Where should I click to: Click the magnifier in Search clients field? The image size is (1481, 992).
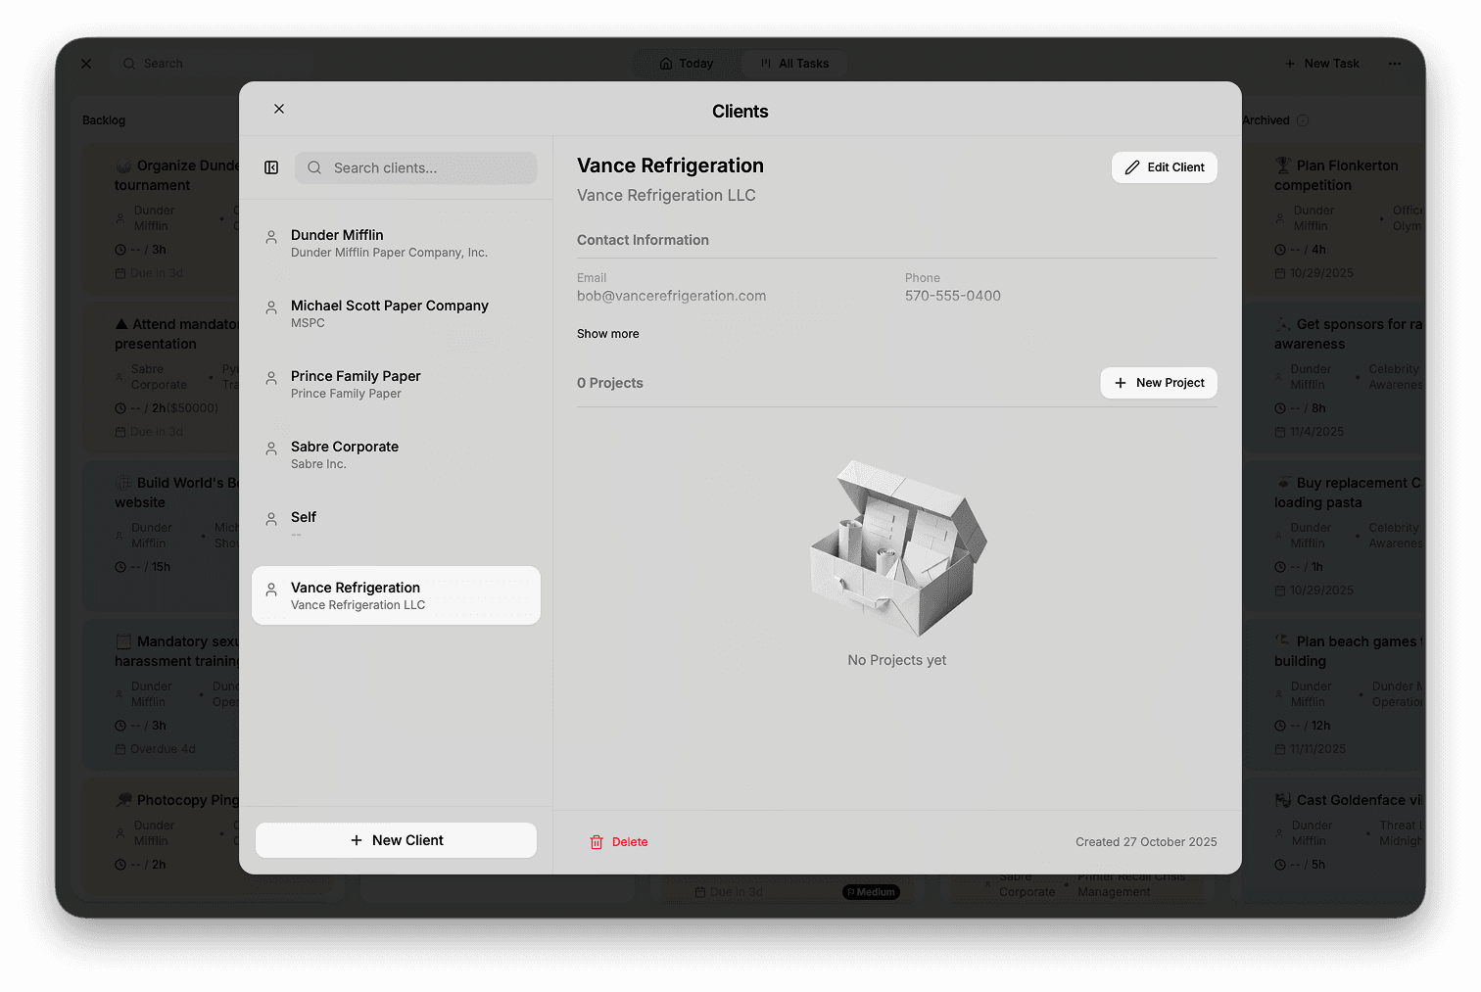pyautogui.click(x=313, y=167)
